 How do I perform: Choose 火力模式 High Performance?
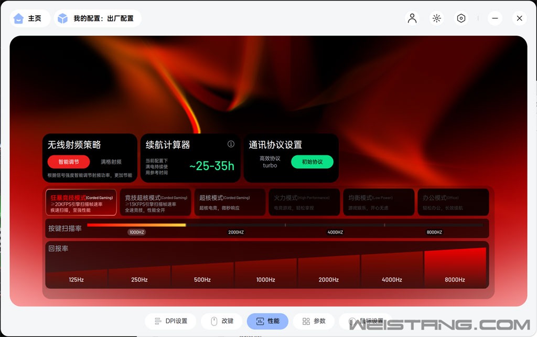pyautogui.click(x=304, y=202)
